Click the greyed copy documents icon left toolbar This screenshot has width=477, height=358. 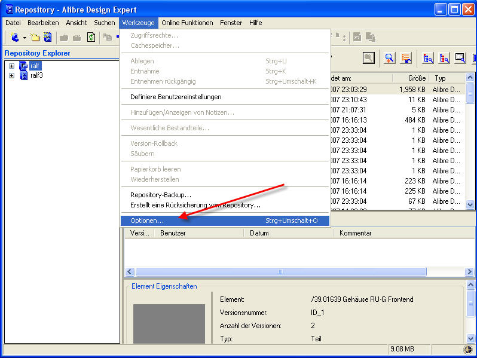(108, 38)
